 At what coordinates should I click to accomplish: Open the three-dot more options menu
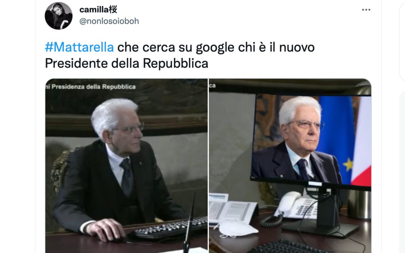366,10
